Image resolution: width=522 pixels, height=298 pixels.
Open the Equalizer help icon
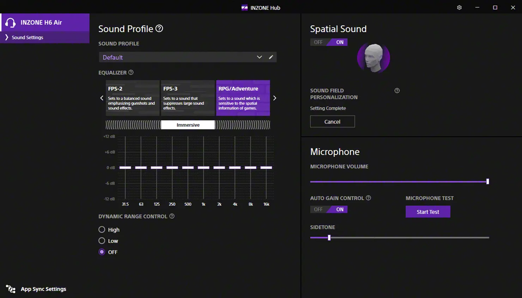(x=131, y=72)
